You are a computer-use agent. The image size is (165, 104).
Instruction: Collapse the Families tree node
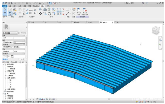coord(3,94)
